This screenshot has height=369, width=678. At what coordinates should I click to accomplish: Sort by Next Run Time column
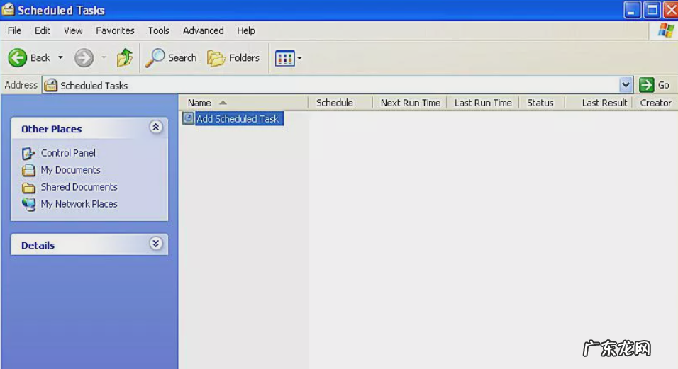(x=410, y=103)
